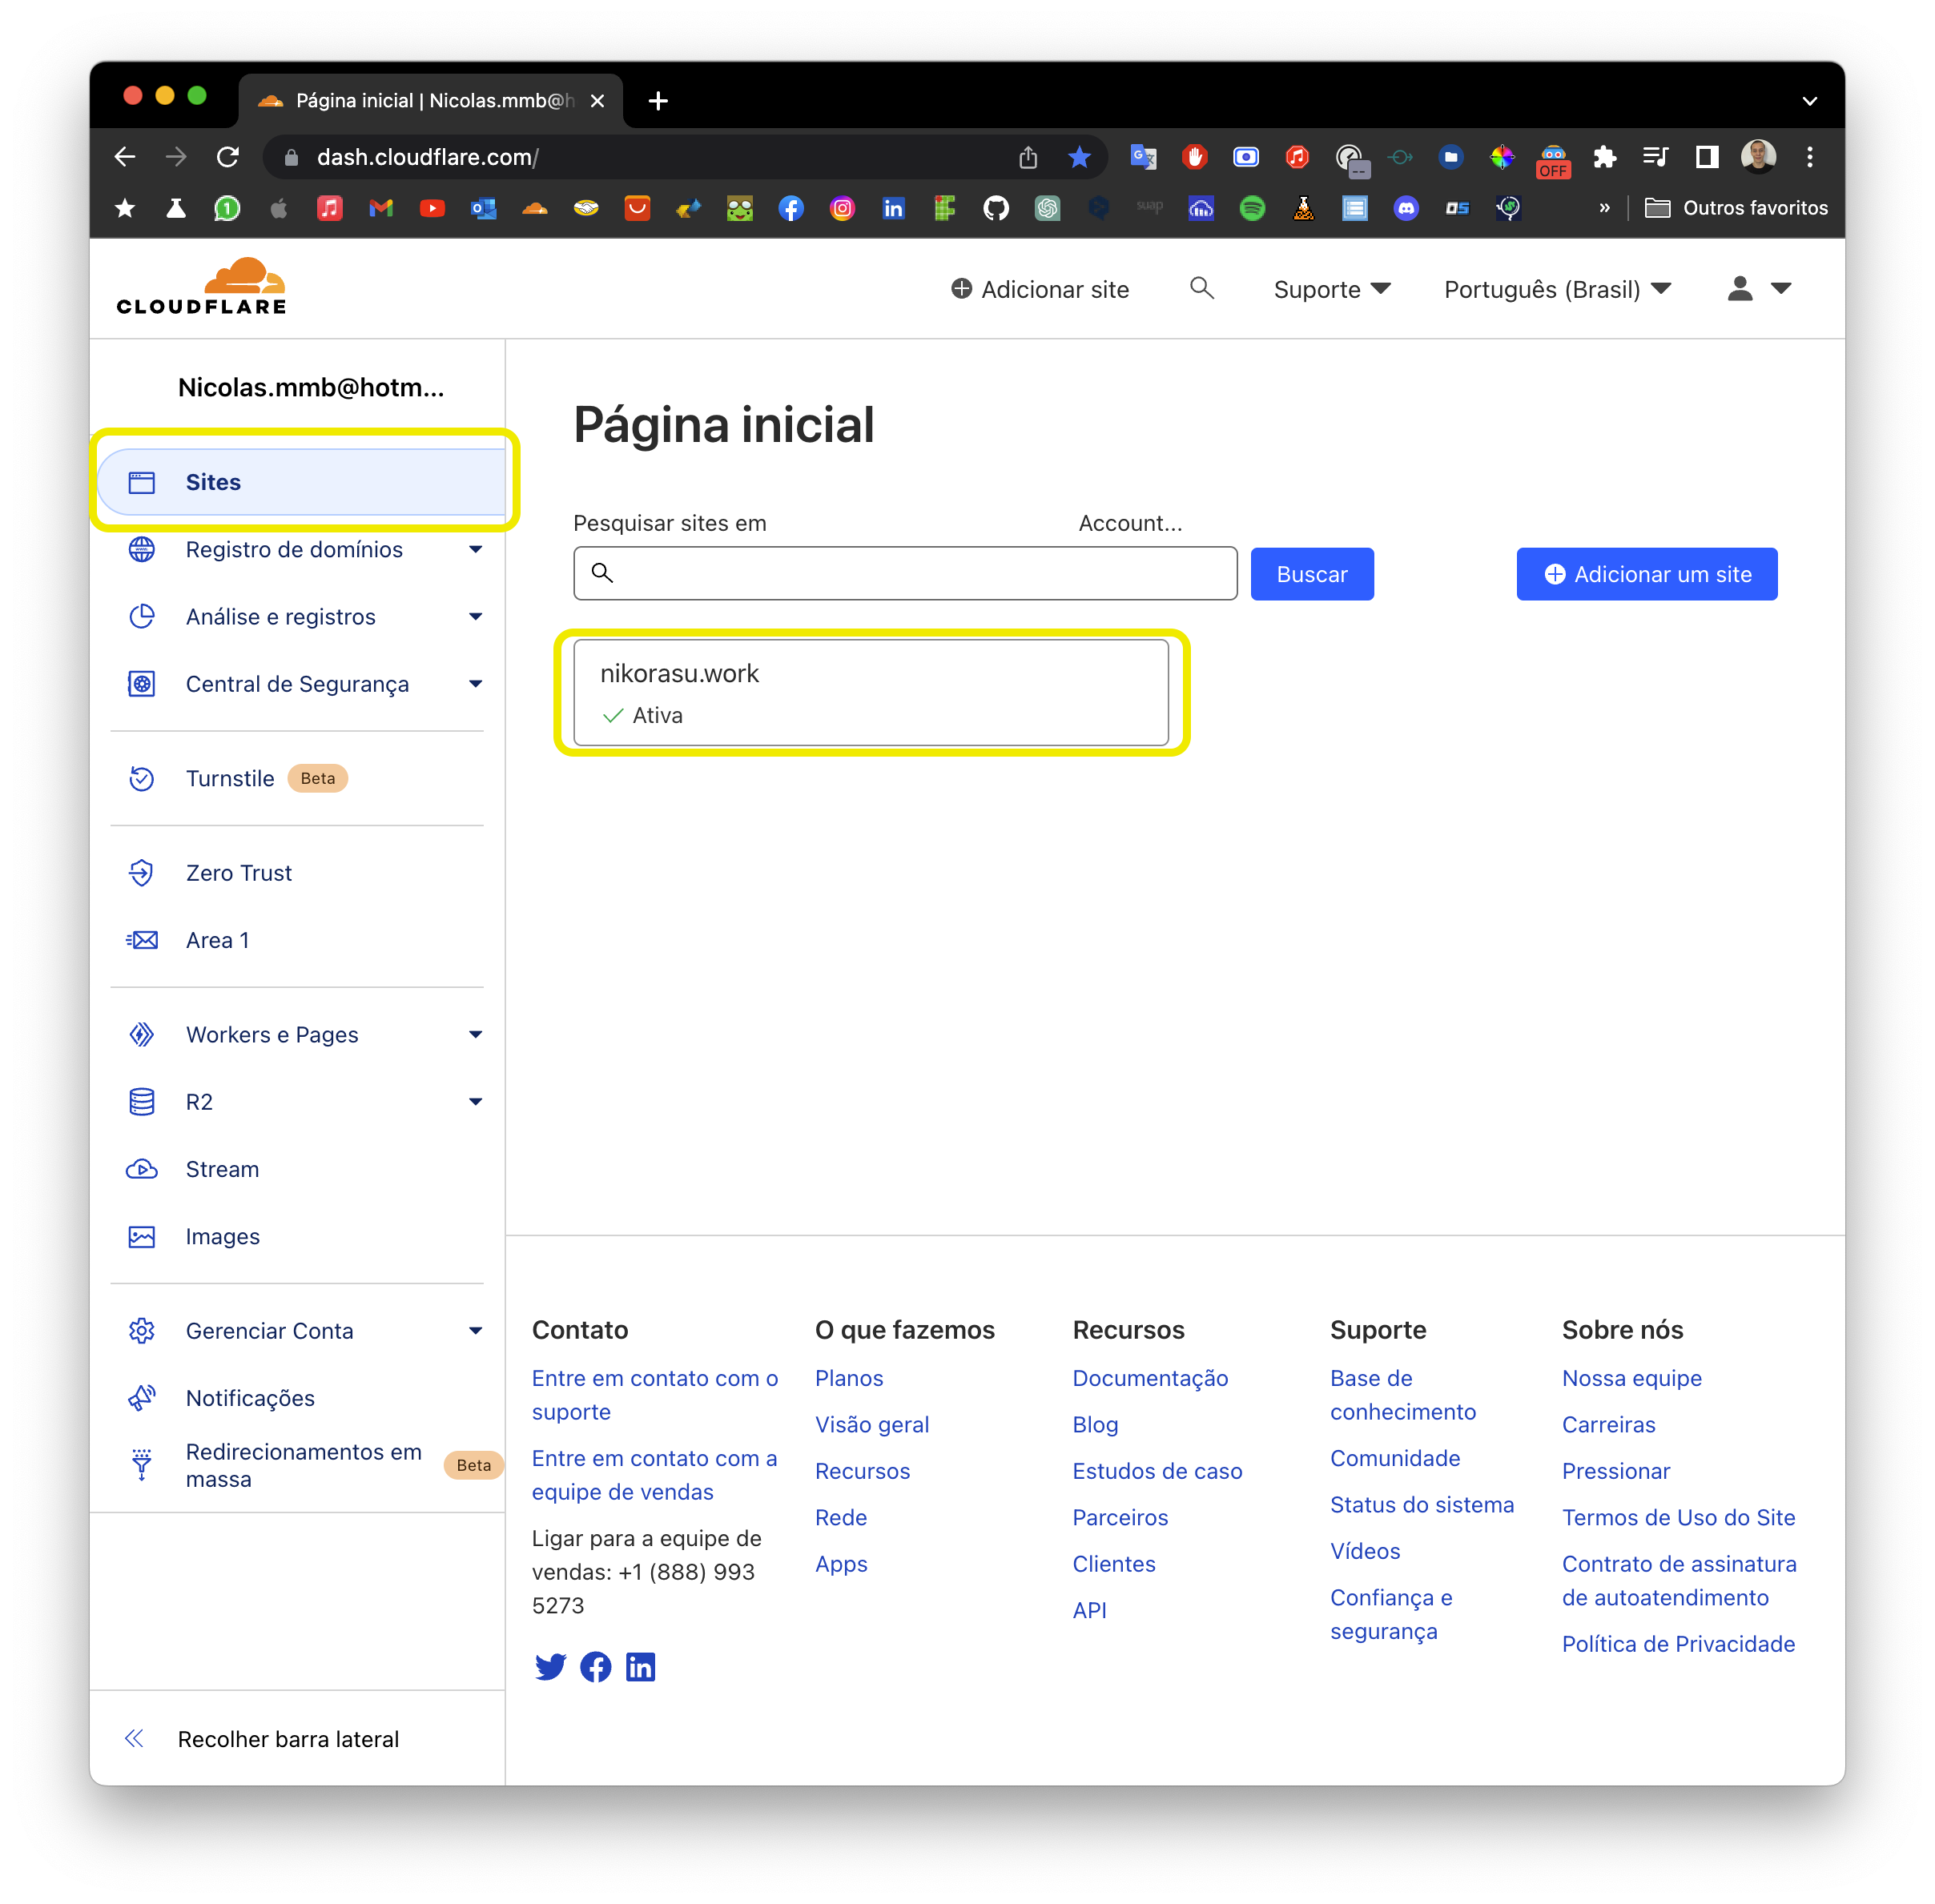Click the header search magnifier icon
The height and width of the screenshot is (1904, 1935).
coord(1201,288)
